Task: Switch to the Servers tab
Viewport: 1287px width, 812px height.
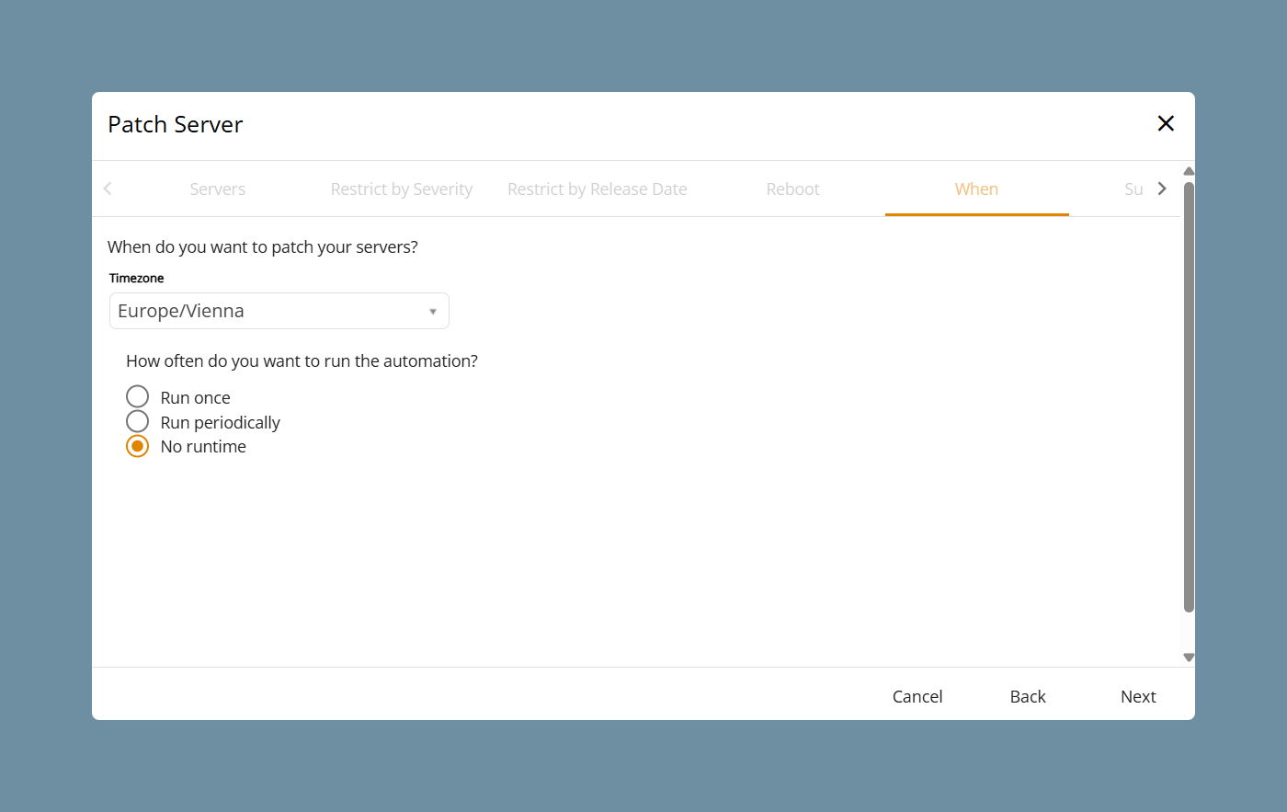Action: [218, 189]
